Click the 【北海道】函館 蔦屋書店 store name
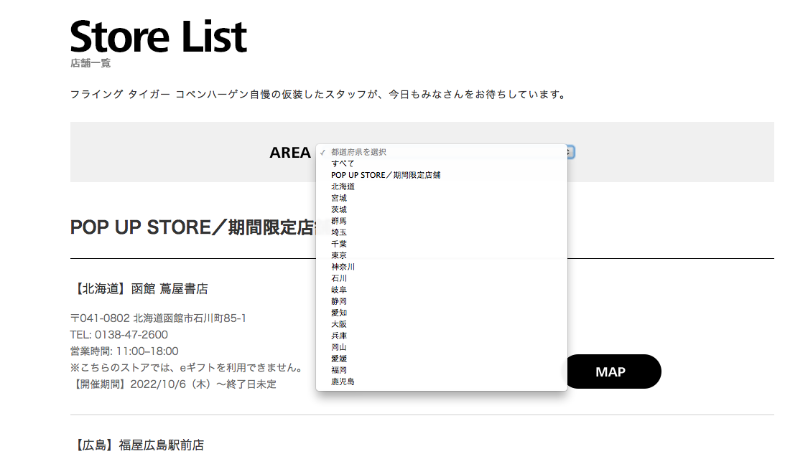The height and width of the screenshot is (464, 808). [139, 288]
